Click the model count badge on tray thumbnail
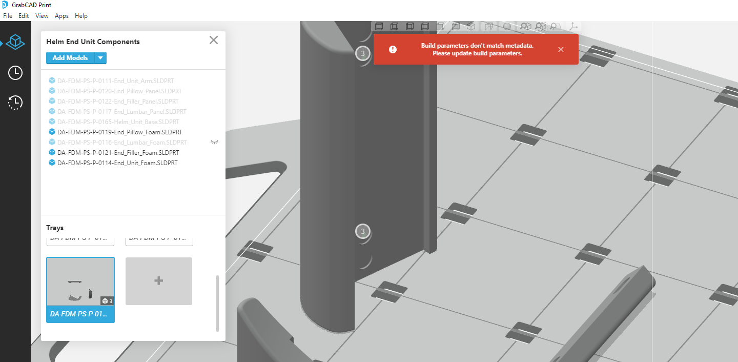738x362 pixels. 107,301
